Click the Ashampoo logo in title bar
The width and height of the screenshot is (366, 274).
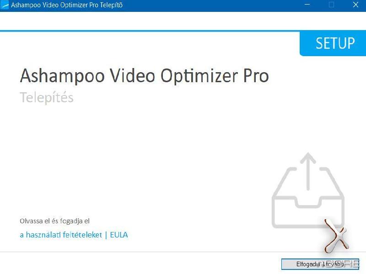(x=5, y=5)
